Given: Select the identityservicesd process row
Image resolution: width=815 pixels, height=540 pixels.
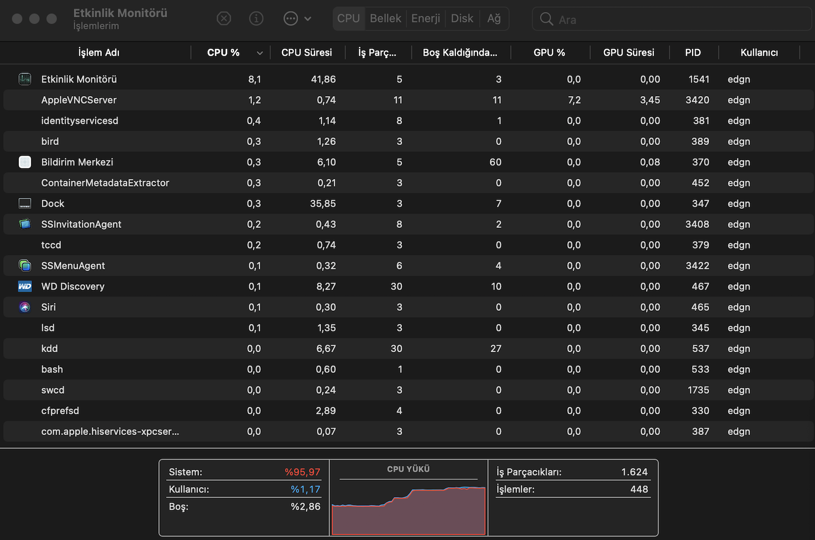Looking at the screenshot, I should pos(407,121).
